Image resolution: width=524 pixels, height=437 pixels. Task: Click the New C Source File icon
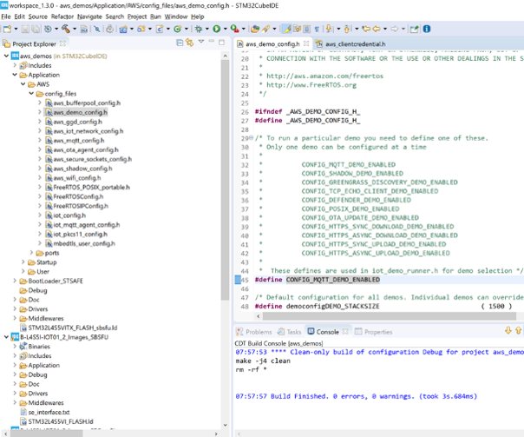[x=160, y=30]
